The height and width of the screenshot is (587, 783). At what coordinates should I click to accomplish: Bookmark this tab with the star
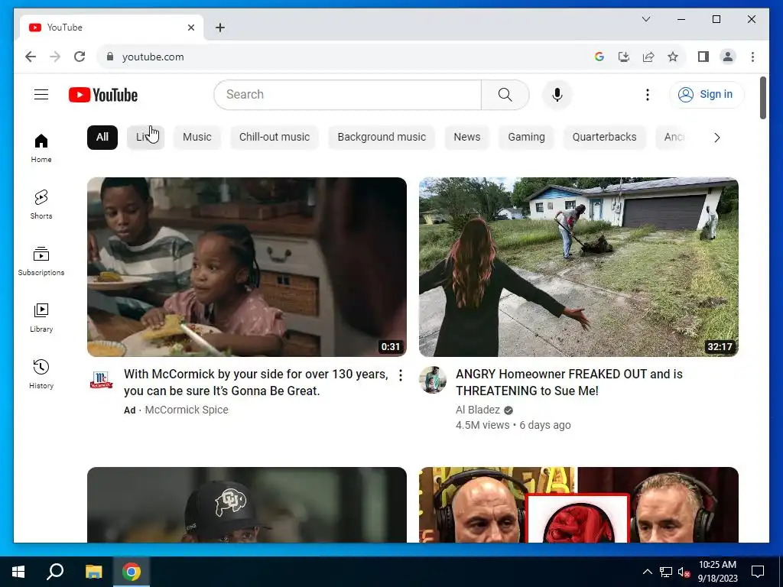click(x=673, y=57)
